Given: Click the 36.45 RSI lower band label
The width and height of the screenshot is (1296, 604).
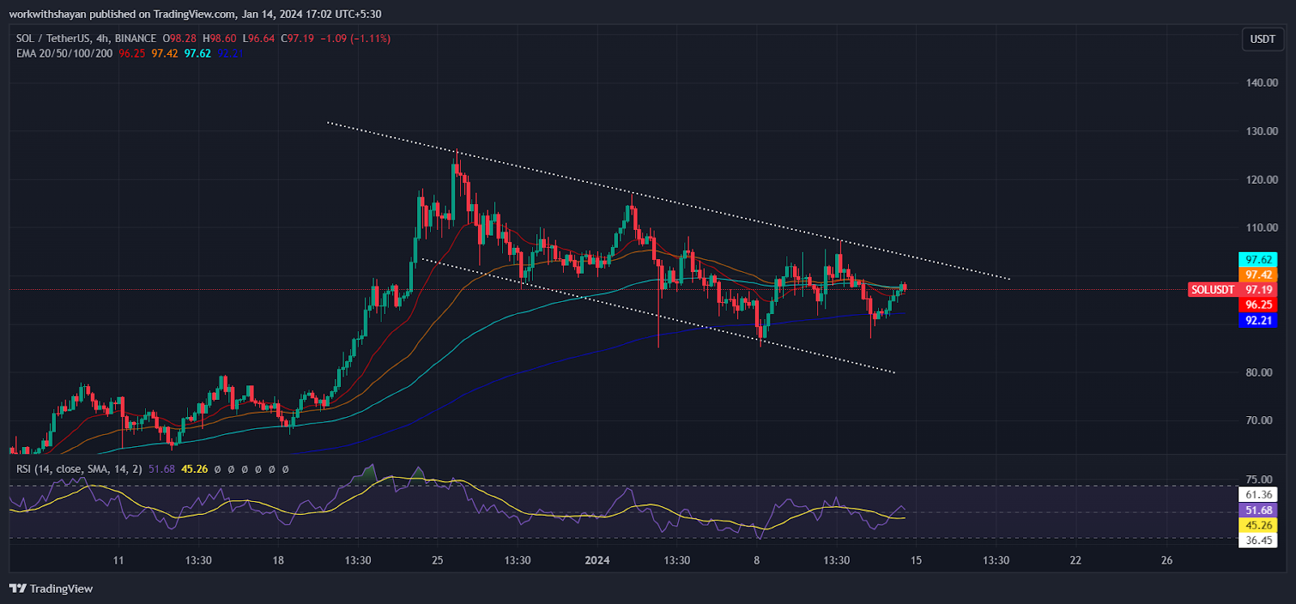Looking at the screenshot, I should pos(1258,541).
